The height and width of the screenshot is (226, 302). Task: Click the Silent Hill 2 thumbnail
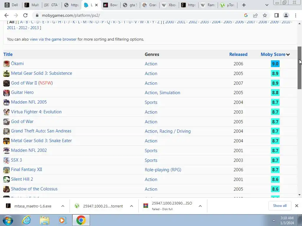tap(6, 179)
